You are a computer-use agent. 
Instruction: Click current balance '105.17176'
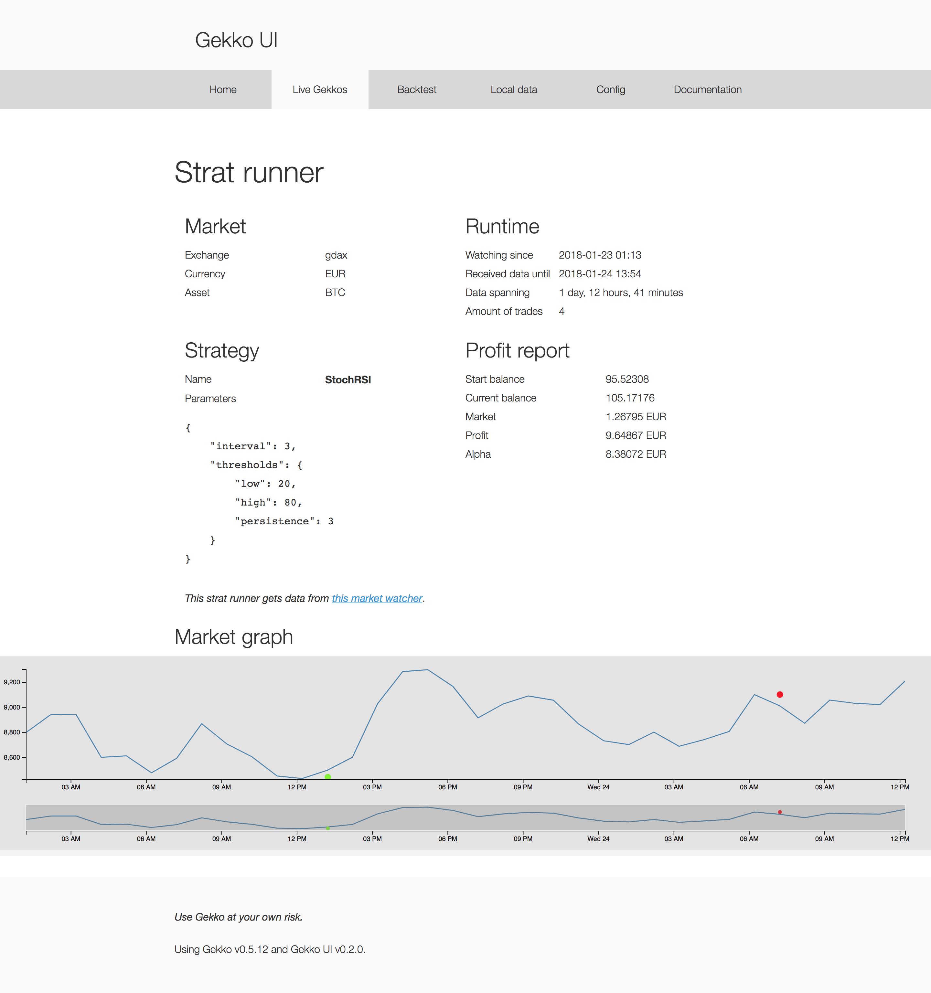coord(630,398)
